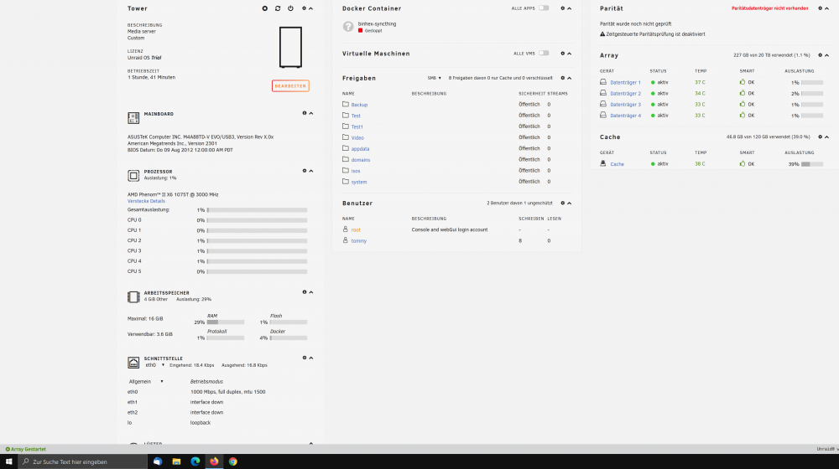This screenshot has height=469, width=839.
Task: Open the Video share link
Action: 357,138
